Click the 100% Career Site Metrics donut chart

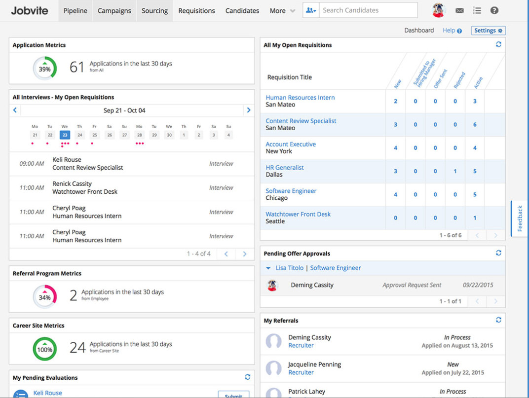tap(44, 349)
